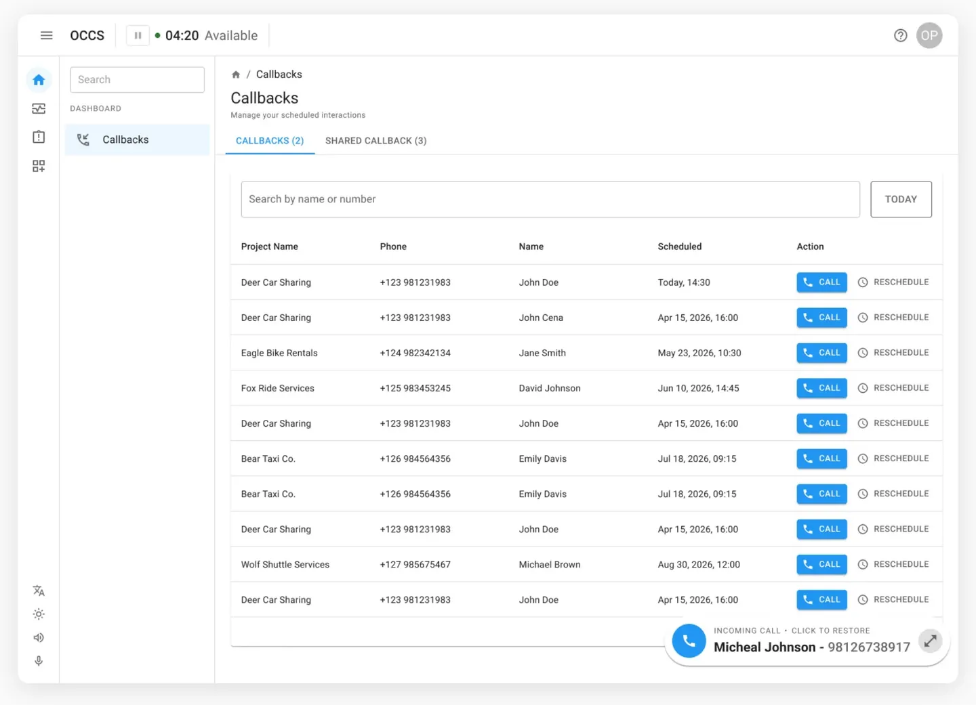
Task: Expand the incoming call widget
Action: coord(931,640)
